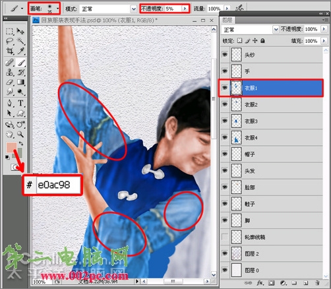Select the 衣服3 layer
Screen dimensions: 331x289
click(x=272, y=121)
